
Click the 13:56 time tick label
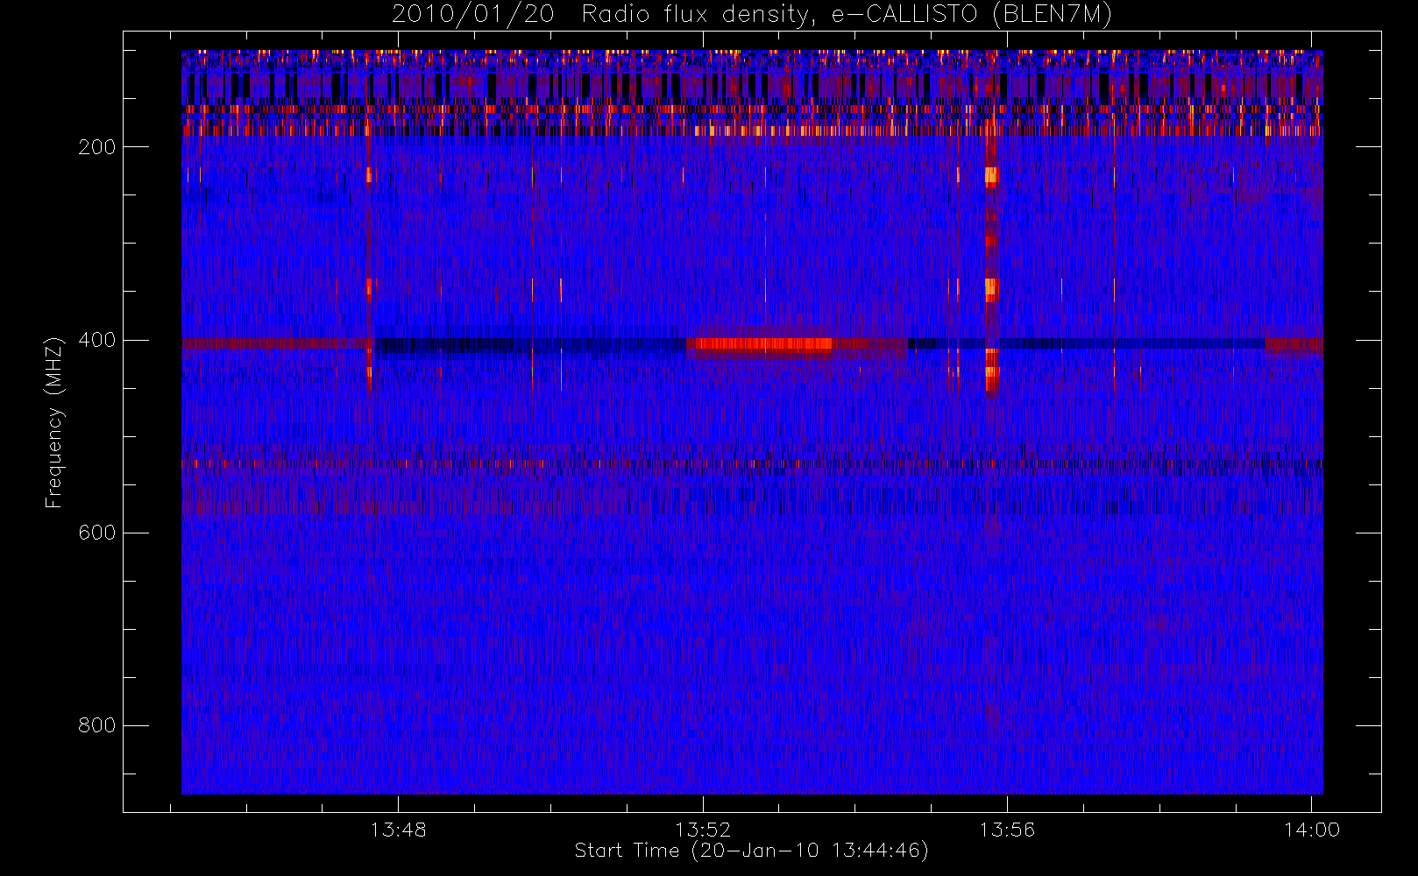(1007, 830)
